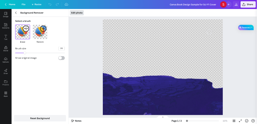Enter fullscreen presentation mode
This screenshot has width=257, height=124.
click(x=240, y=121)
